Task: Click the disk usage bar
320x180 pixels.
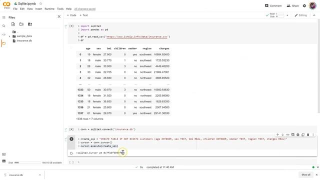Action: point(27,162)
